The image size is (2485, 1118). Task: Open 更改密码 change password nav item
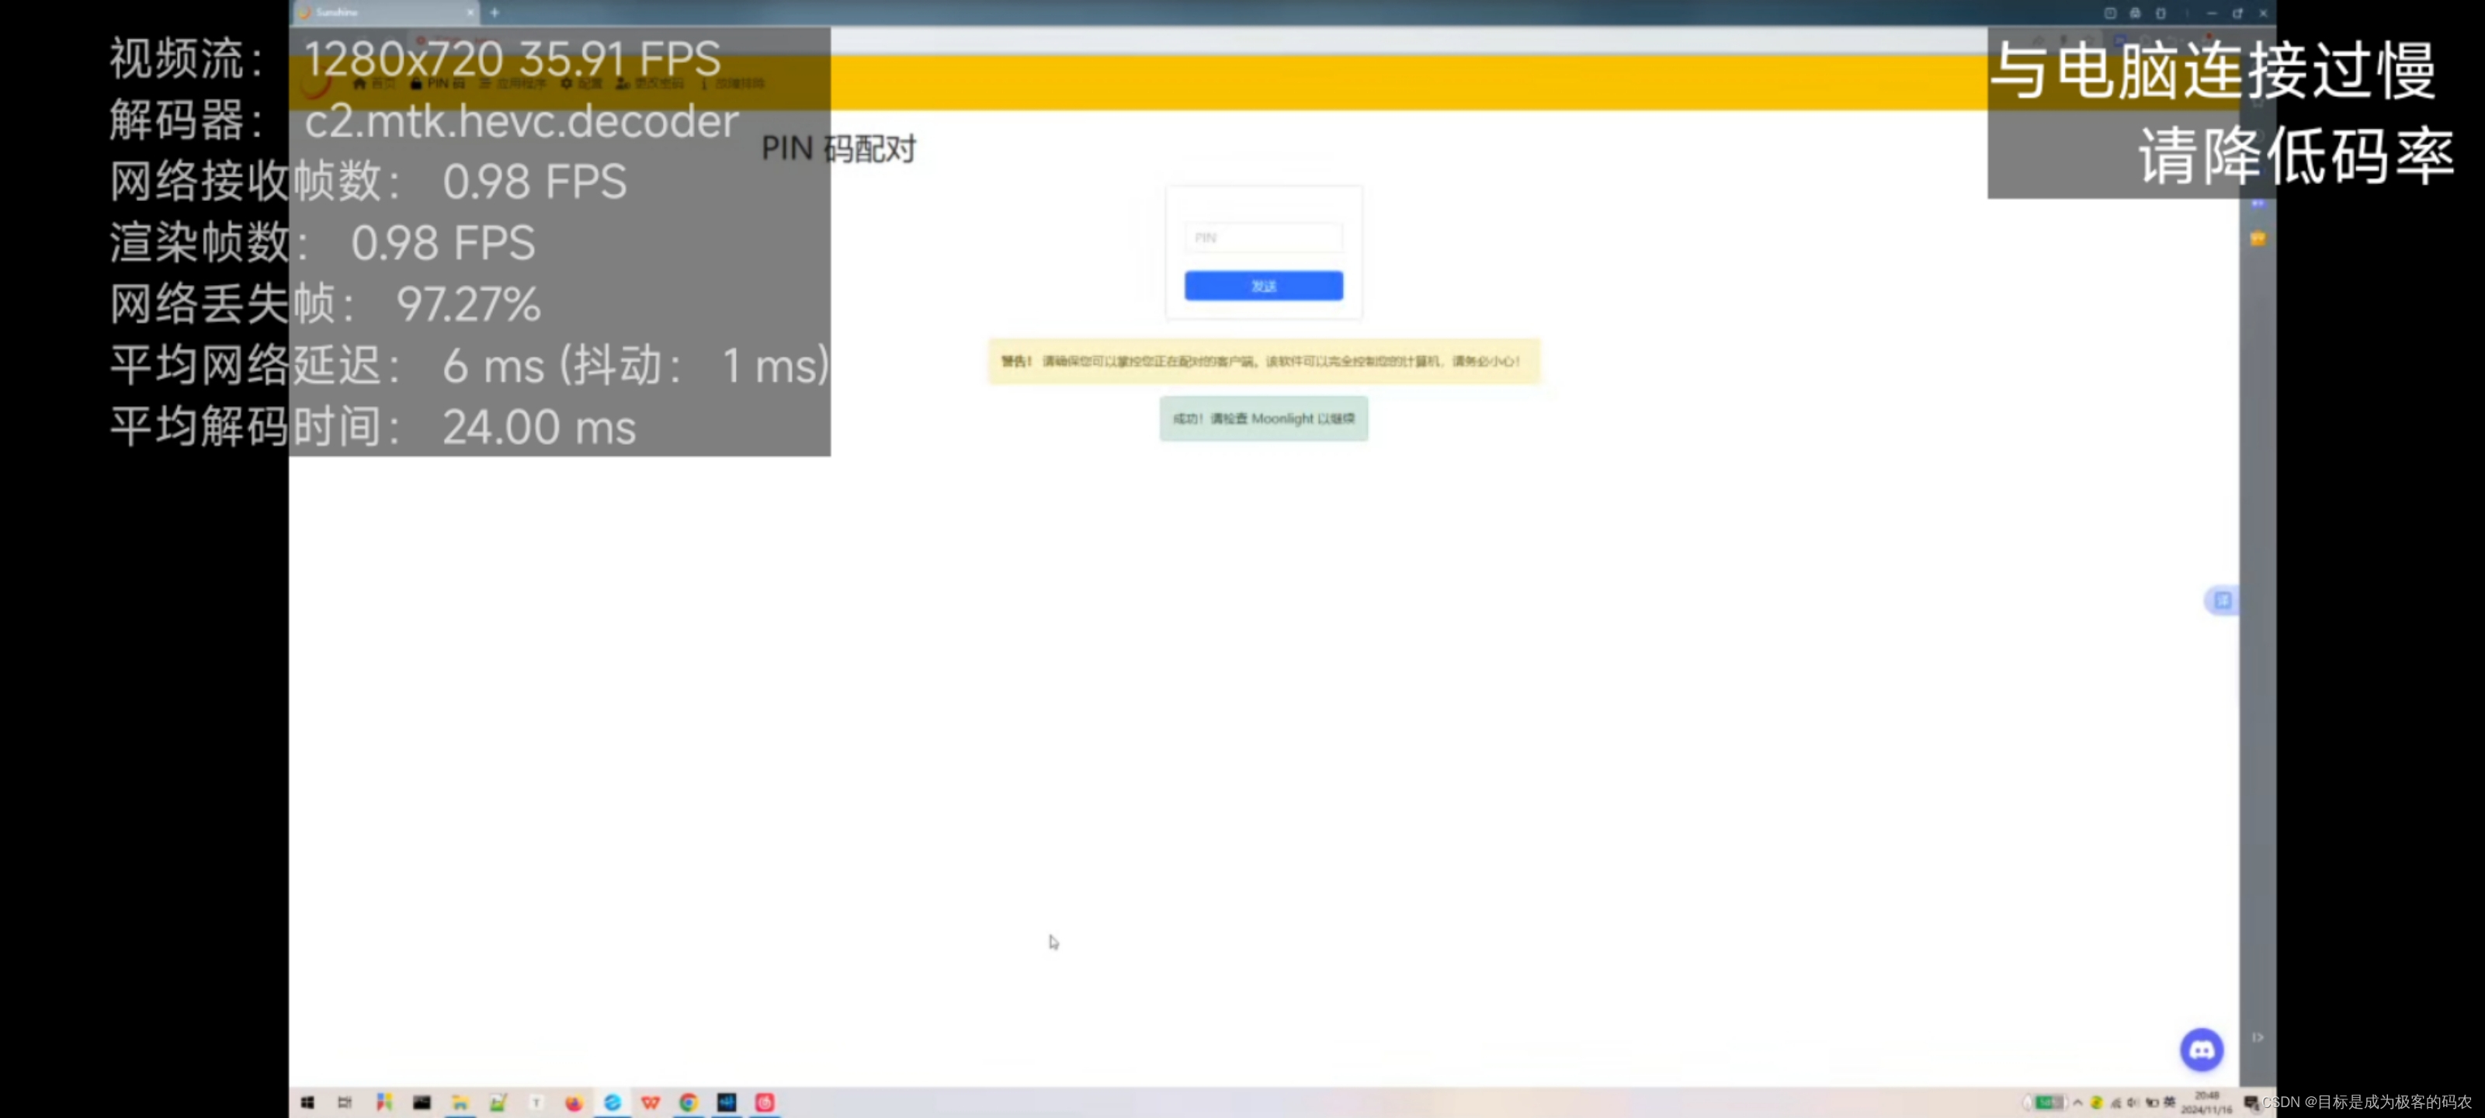pyautogui.click(x=651, y=84)
